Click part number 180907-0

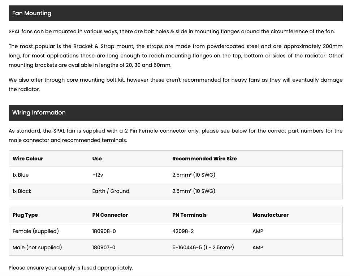pos(104,247)
